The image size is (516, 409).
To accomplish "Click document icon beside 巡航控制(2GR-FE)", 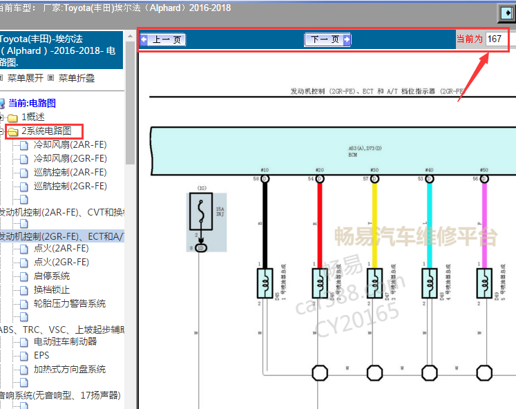I will pos(24,187).
